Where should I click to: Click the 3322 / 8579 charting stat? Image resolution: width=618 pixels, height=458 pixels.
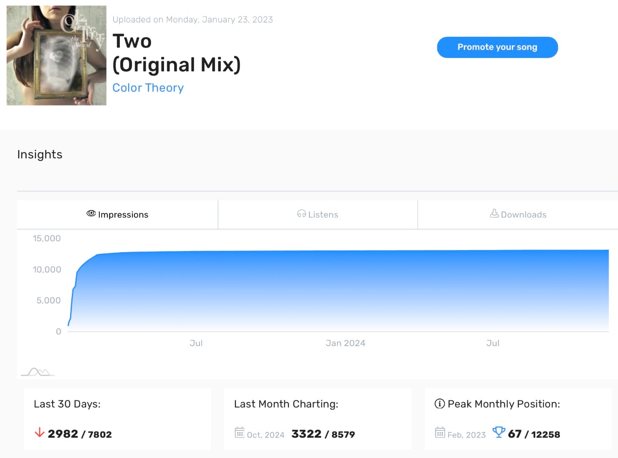point(323,434)
